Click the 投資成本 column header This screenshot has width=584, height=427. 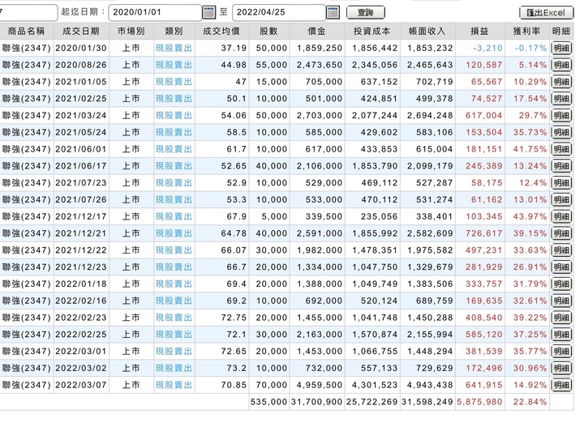pyautogui.click(x=372, y=31)
